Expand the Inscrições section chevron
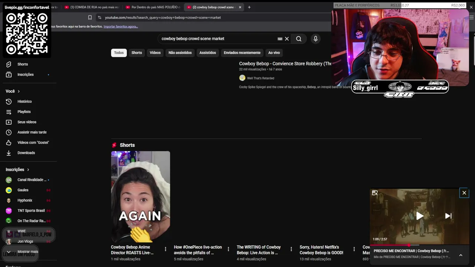The image size is (475, 267). (28, 169)
